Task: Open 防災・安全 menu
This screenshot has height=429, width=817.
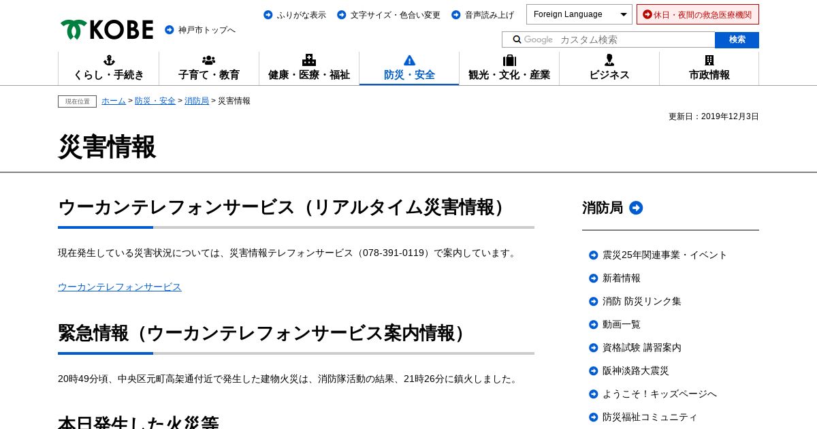Action: point(409,69)
